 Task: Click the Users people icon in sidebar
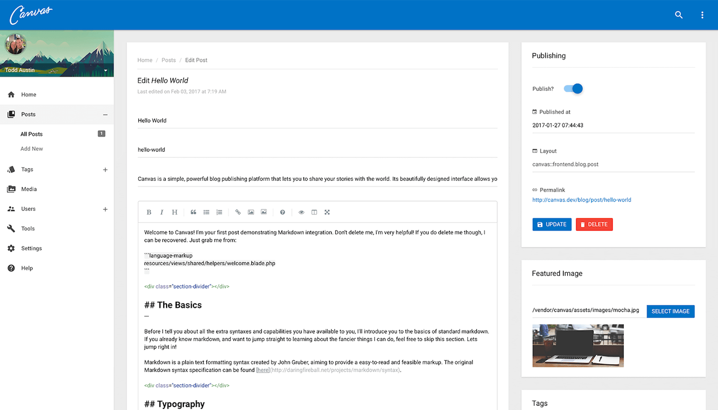(x=11, y=209)
